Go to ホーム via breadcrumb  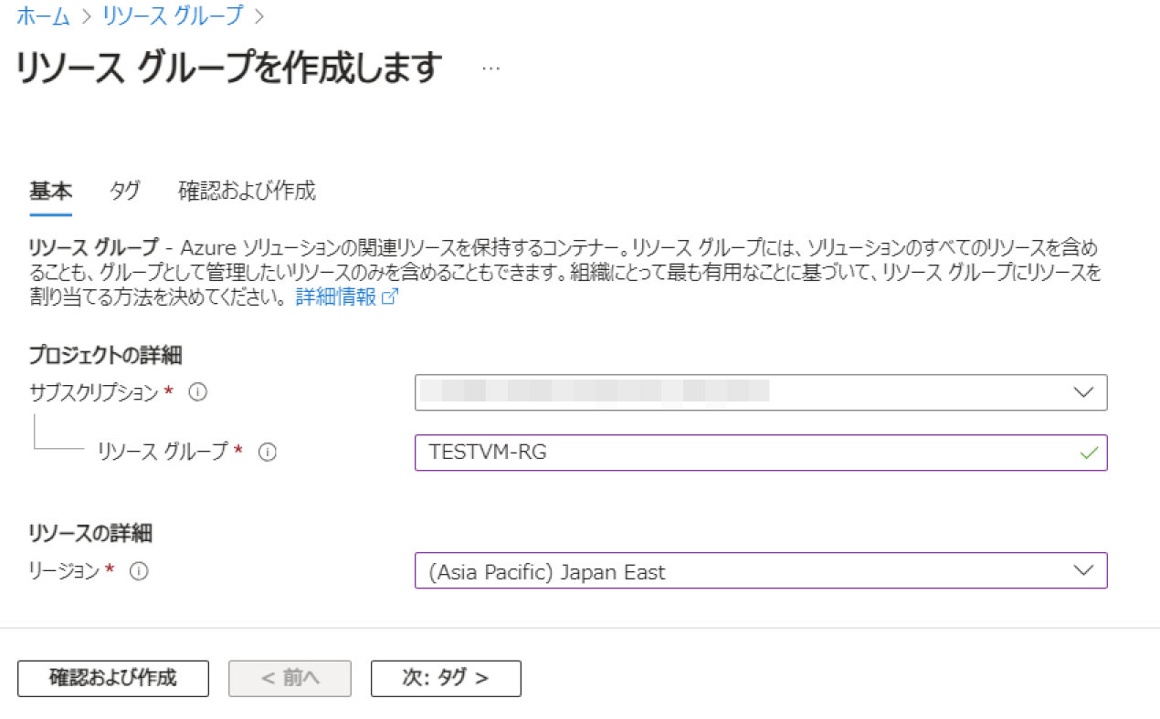tap(43, 16)
